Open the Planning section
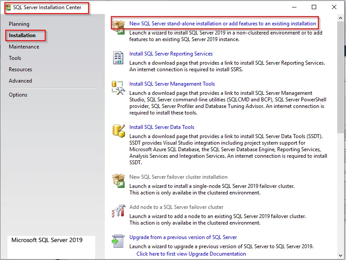Image resolution: width=346 pixels, height=260 pixels. pyautogui.click(x=19, y=24)
